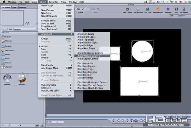The width and height of the screenshot is (191, 128).
Task: Expand the Alignment submenu entry
Action: (56, 34)
